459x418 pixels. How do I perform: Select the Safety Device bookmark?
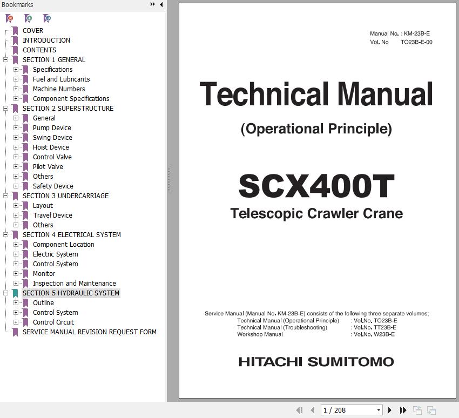pos(53,186)
